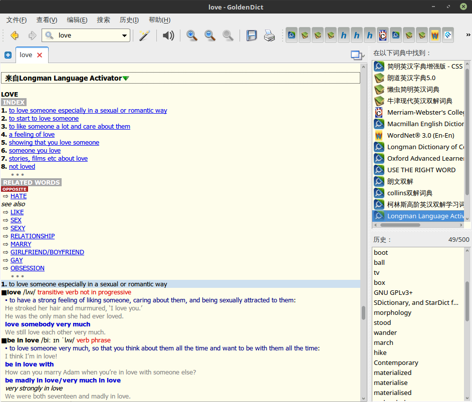Print the current article

tap(269, 35)
